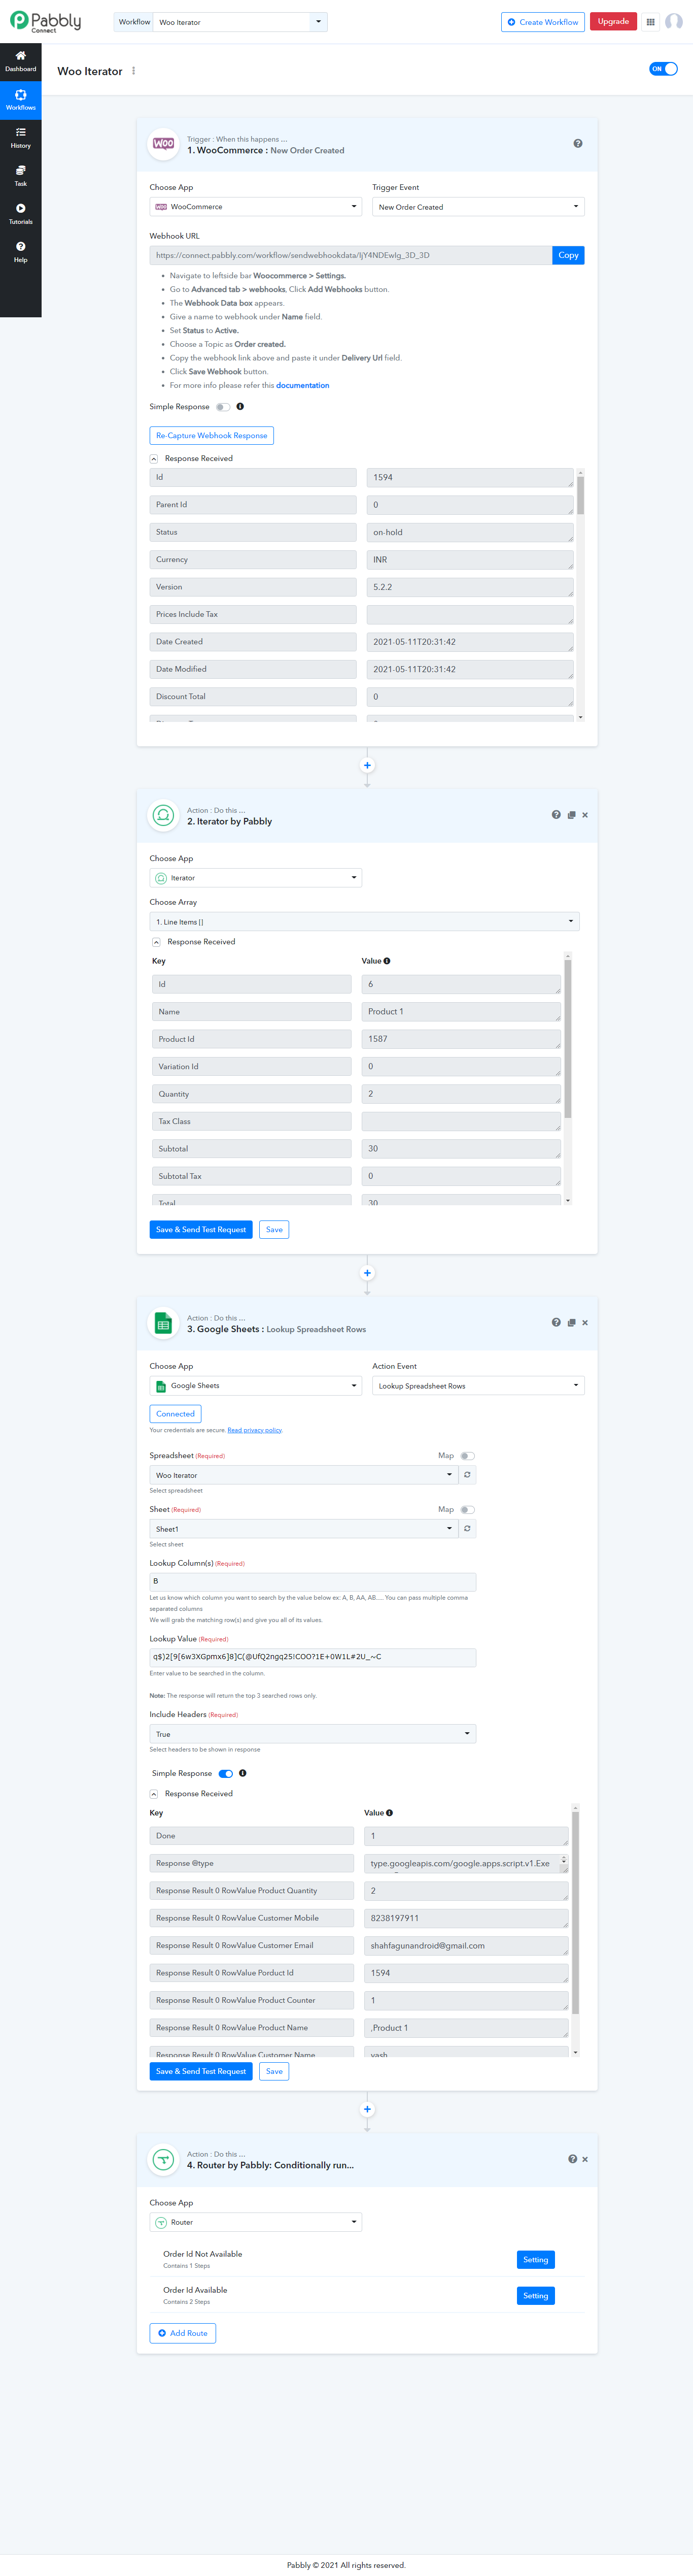
Task: Click the red Upgrade button
Action: tap(613, 22)
